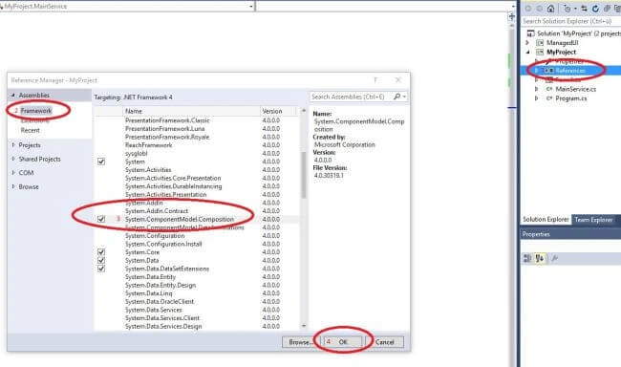Select the System.Configuration.Install row
This screenshot has height=367, width=621.
196,244
